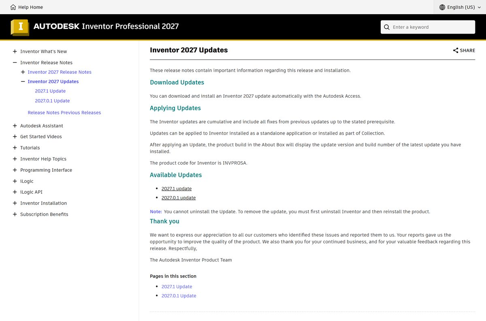Image resolution: width=486 pixels, height=321 pixels.
Task: Expand the Inventor What's New node
Action: (x=15, y=51)
